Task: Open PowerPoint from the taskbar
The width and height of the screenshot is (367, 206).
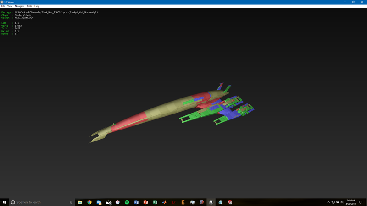Action: pyautogui.click(x=145, y=202)
